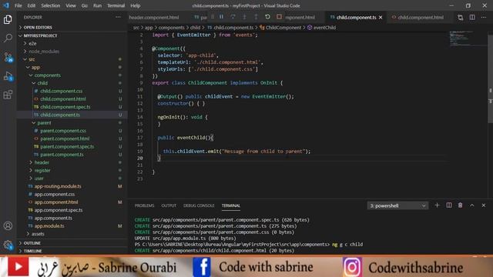Open app.module.ts file
The width and height of the screenshot is (493, 277).
[x=49, y=225]
